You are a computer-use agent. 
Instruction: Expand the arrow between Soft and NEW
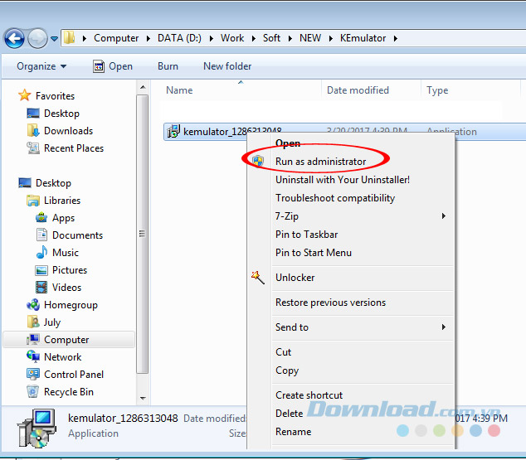(290, 38)
